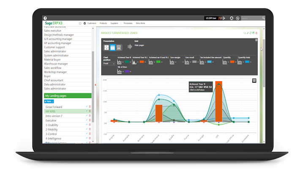Open the Customers menu

92,23
